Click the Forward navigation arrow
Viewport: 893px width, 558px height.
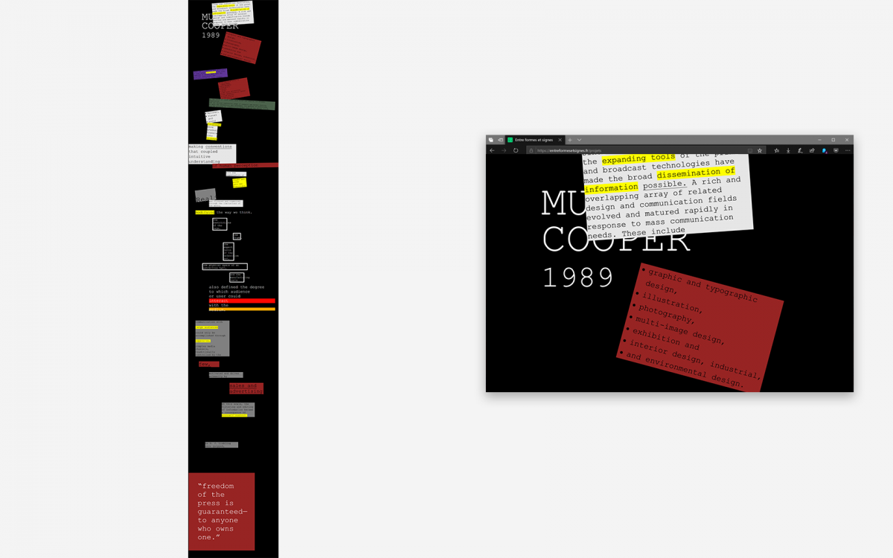[x=504, y=150]
